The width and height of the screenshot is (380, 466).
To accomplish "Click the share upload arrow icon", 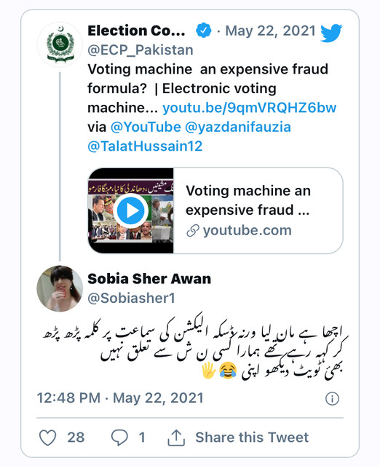I will [x=176, y=438].
